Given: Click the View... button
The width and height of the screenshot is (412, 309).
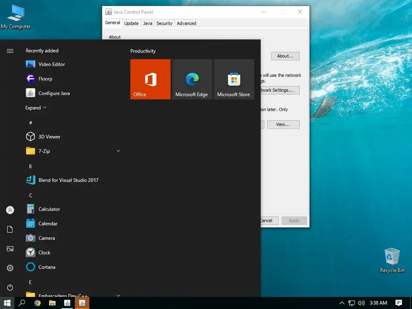Looking at the screenshot, I should coord(283,124).
